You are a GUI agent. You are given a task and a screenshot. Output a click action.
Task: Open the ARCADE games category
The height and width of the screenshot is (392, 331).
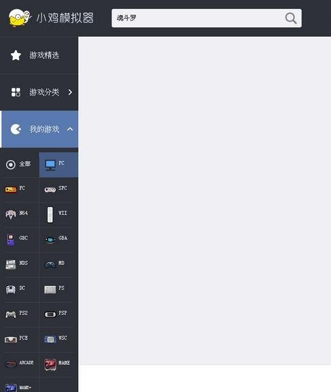click(x=20, y=365)
